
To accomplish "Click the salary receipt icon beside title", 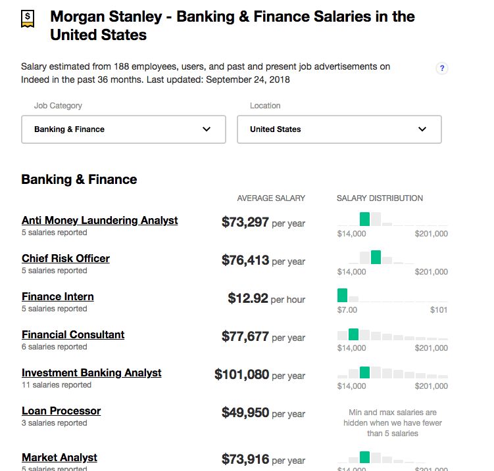I will pyautogui.click(x=28, y=18).
